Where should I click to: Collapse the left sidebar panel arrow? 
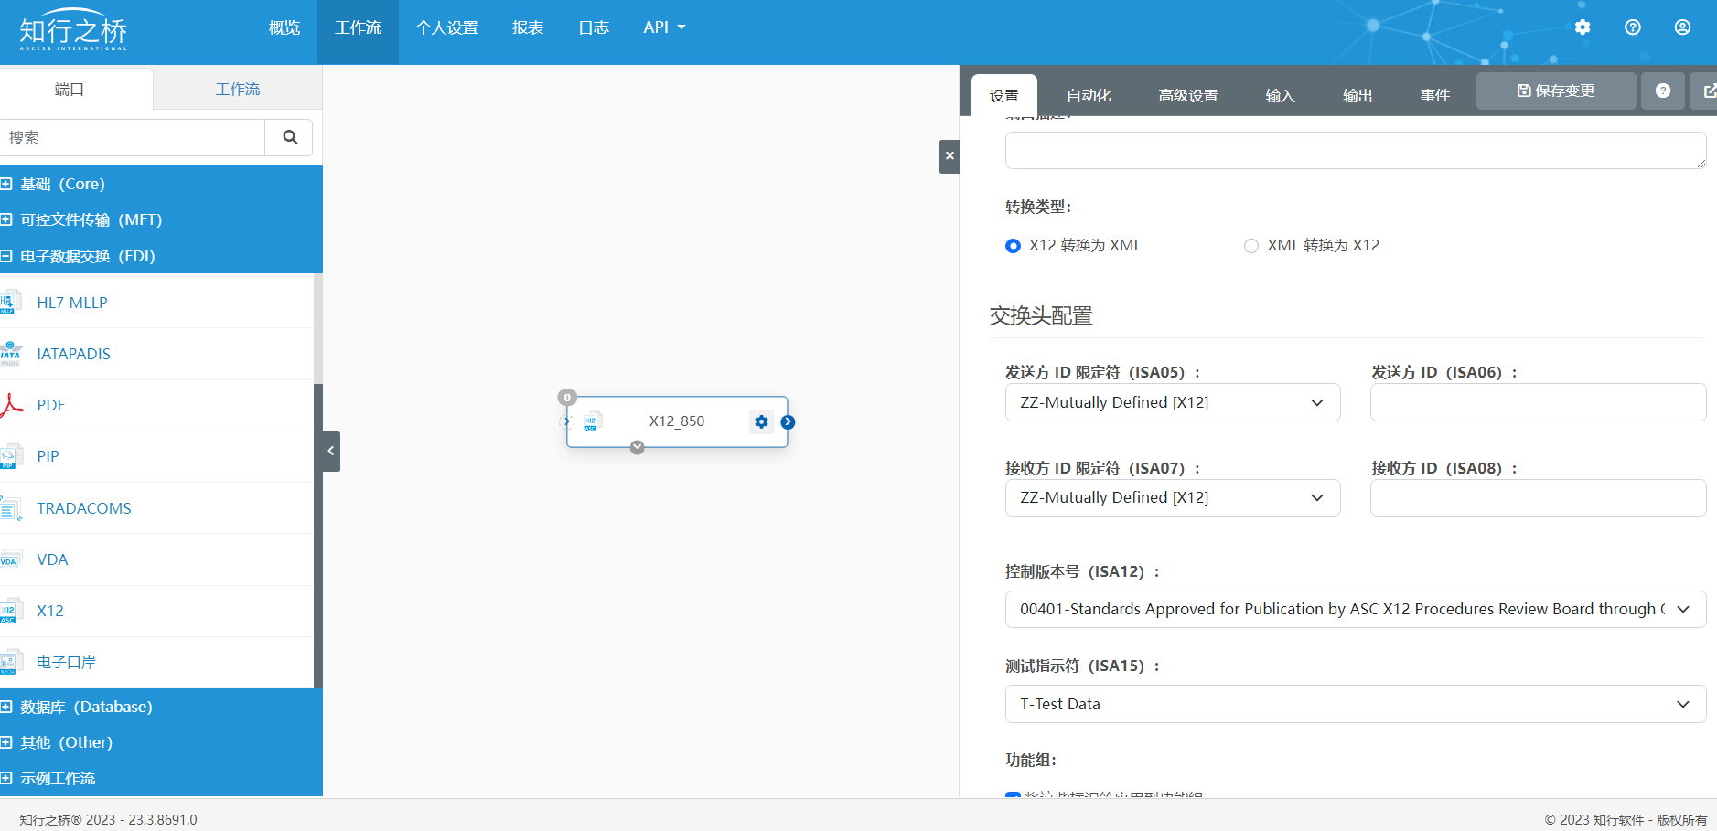(x=331, y=451)
